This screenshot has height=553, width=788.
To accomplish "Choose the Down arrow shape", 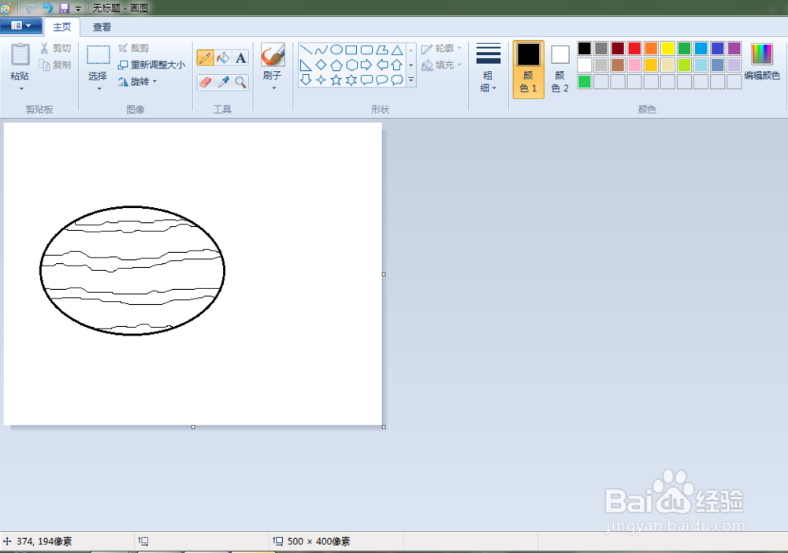I will (x=306, y=80).
